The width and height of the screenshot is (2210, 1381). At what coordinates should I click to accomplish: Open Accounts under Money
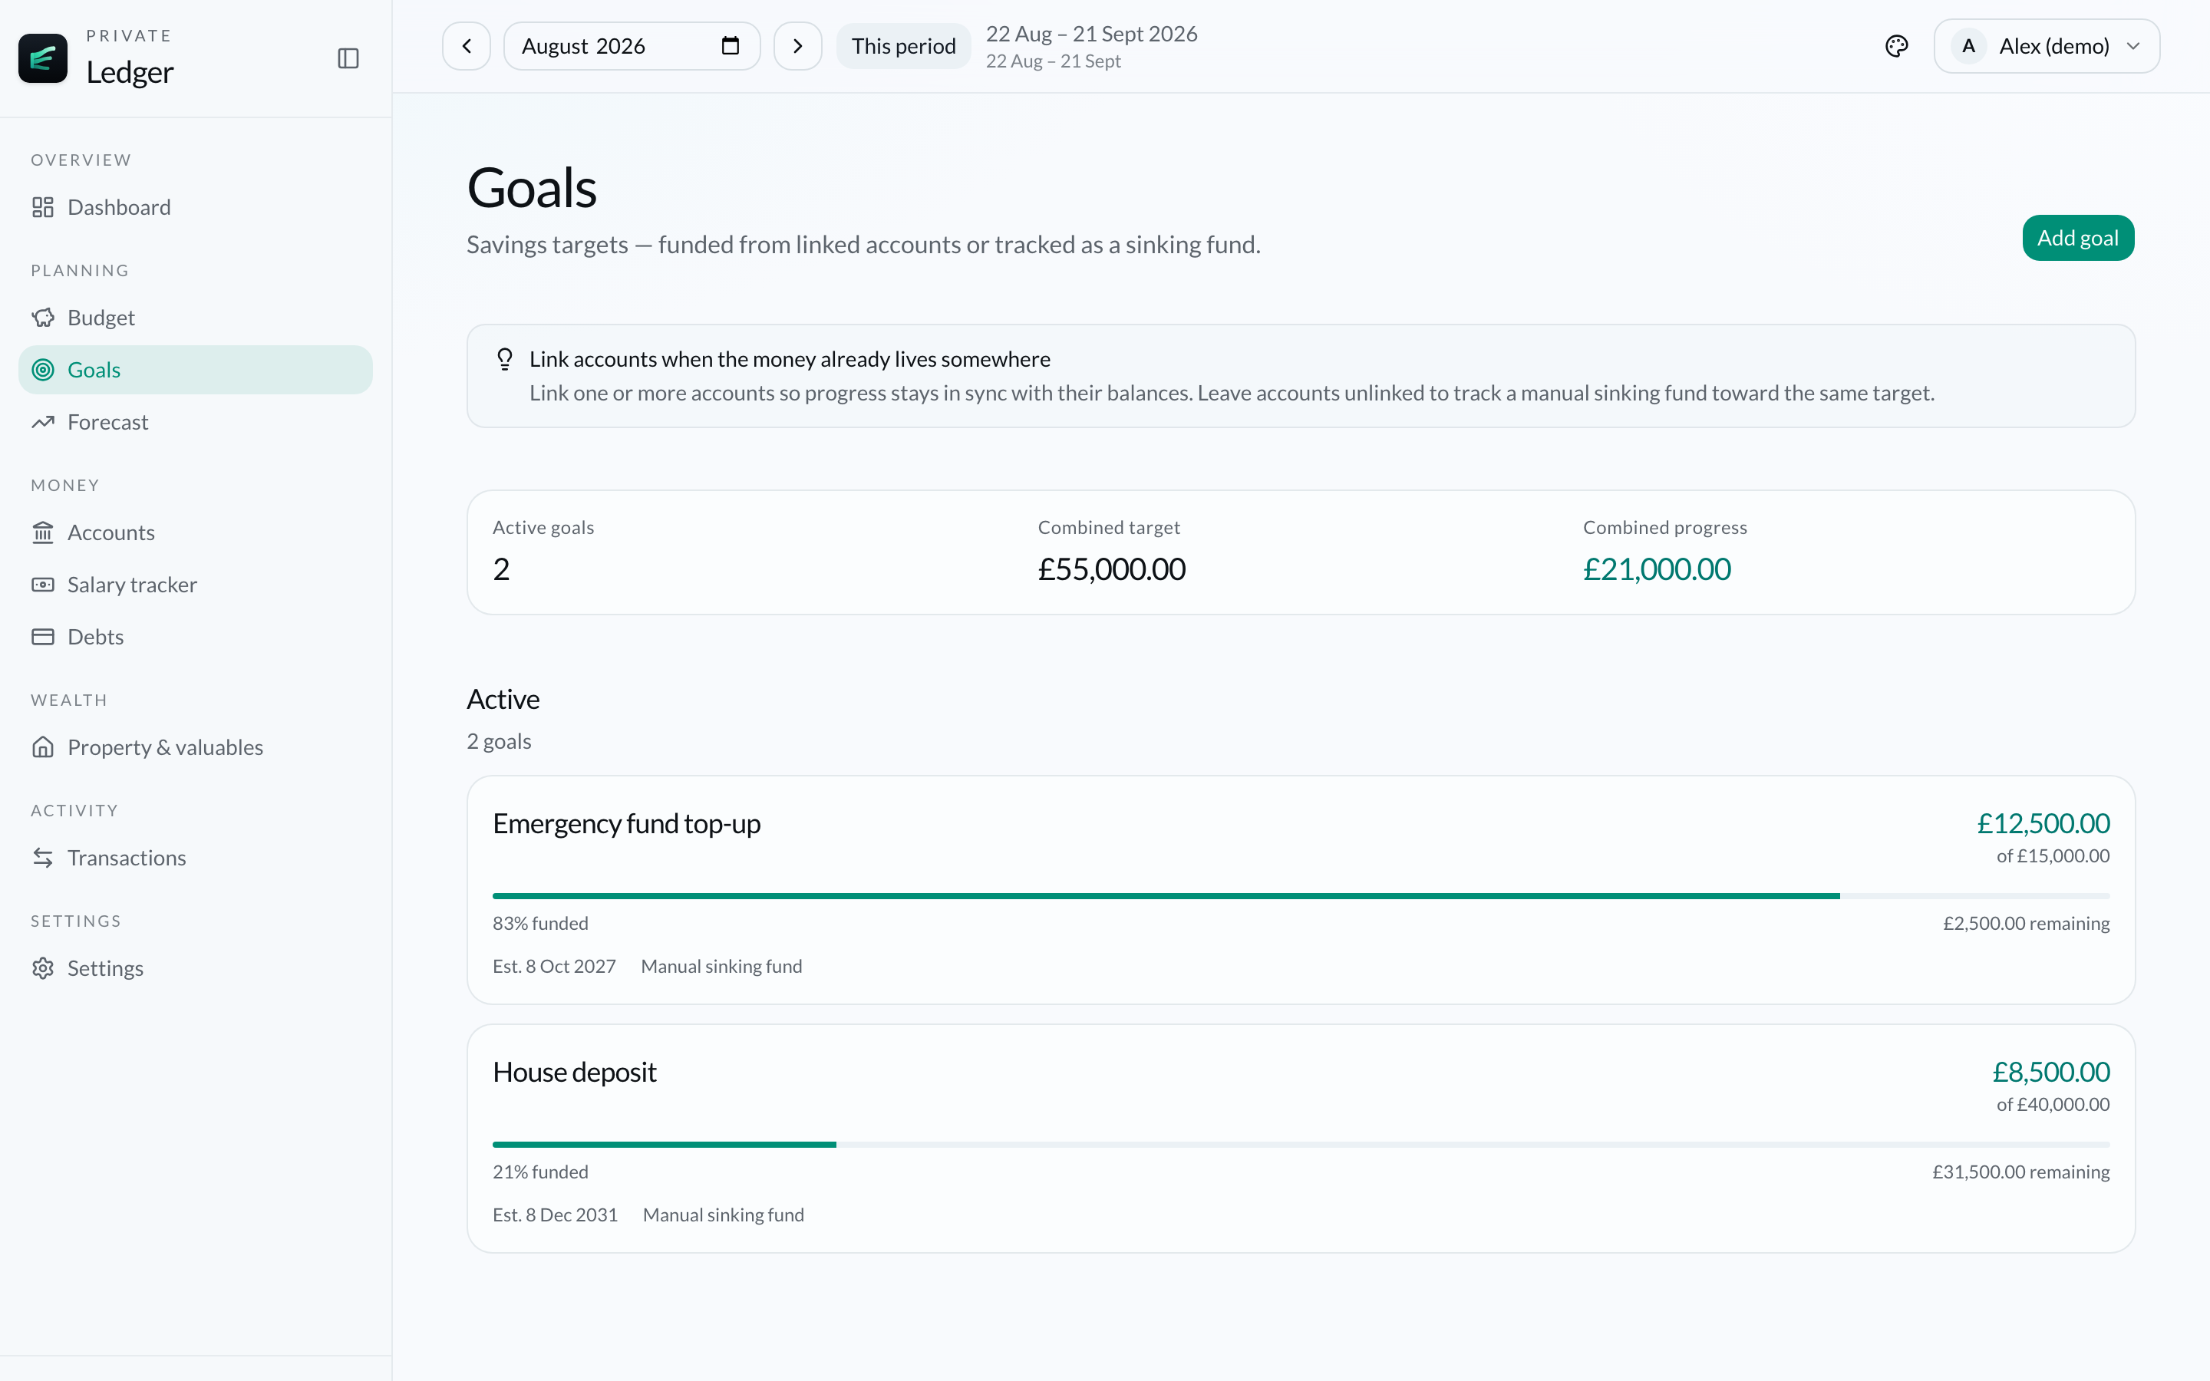[x=196, y=532]
